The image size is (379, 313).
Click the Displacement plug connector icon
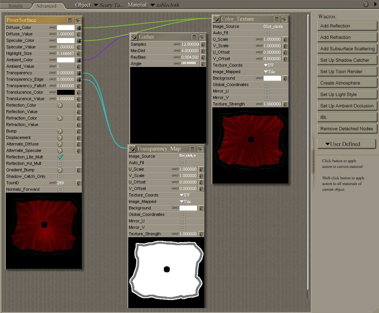coord(78,137)
